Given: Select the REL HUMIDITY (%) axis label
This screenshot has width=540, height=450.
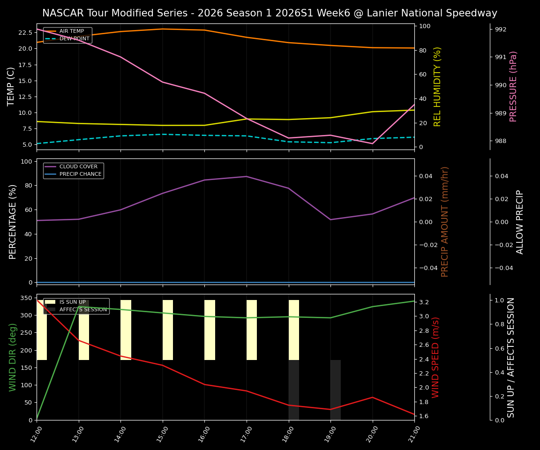Looking at the screenshot, I should pyautogui.click(x=437, y=85).
